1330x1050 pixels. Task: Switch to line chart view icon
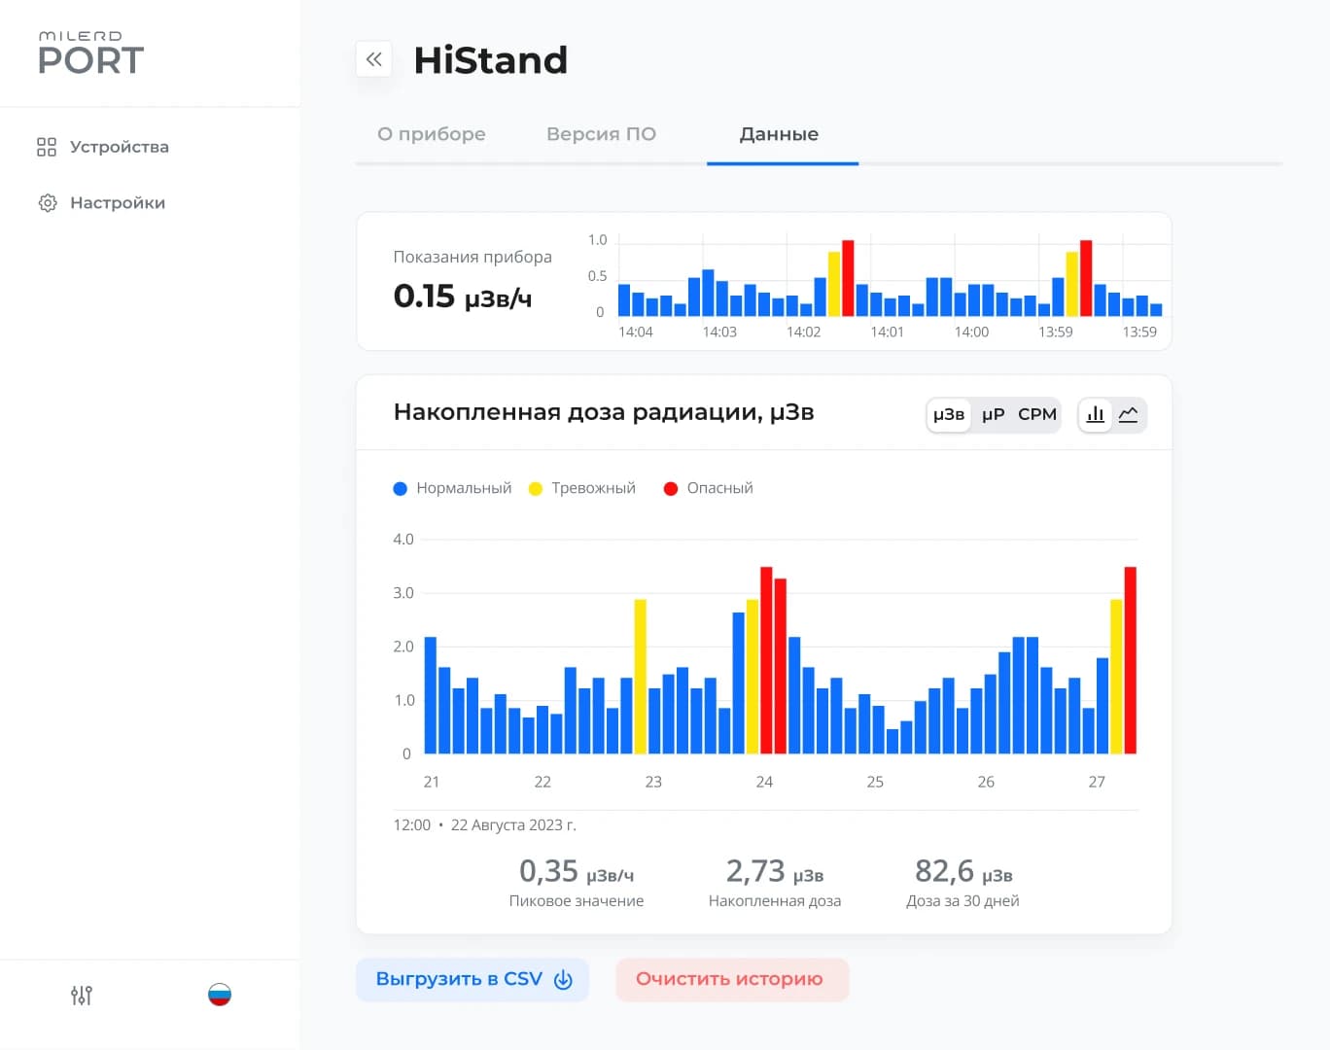point(1129,415)
